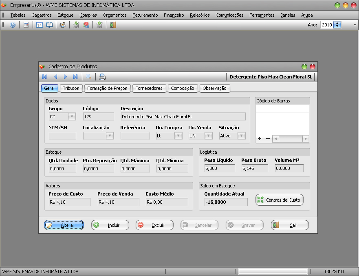The width and height of the screenshot is (359, 276).
Task: Print the product record with printer icon
Action: (102, 77)
